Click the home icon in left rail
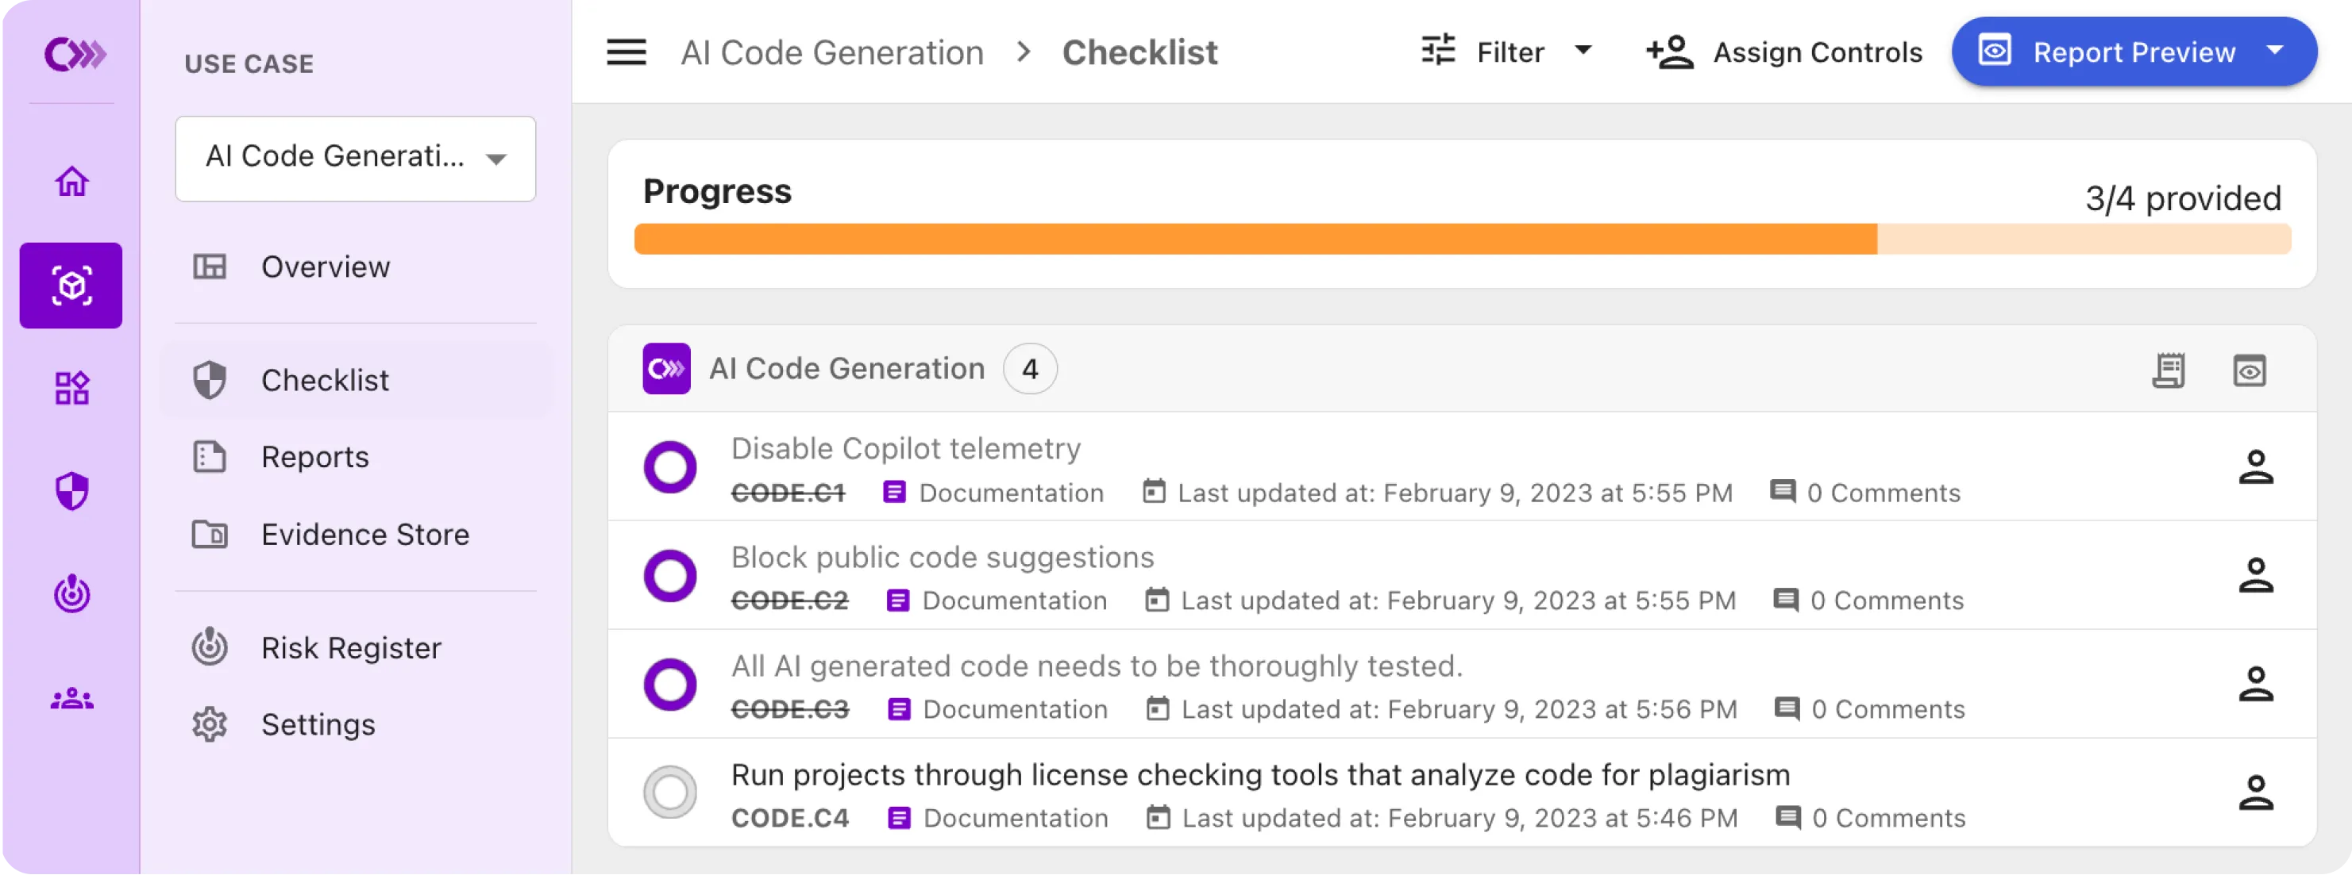The image size is (2352, 875). coord(71,182)
